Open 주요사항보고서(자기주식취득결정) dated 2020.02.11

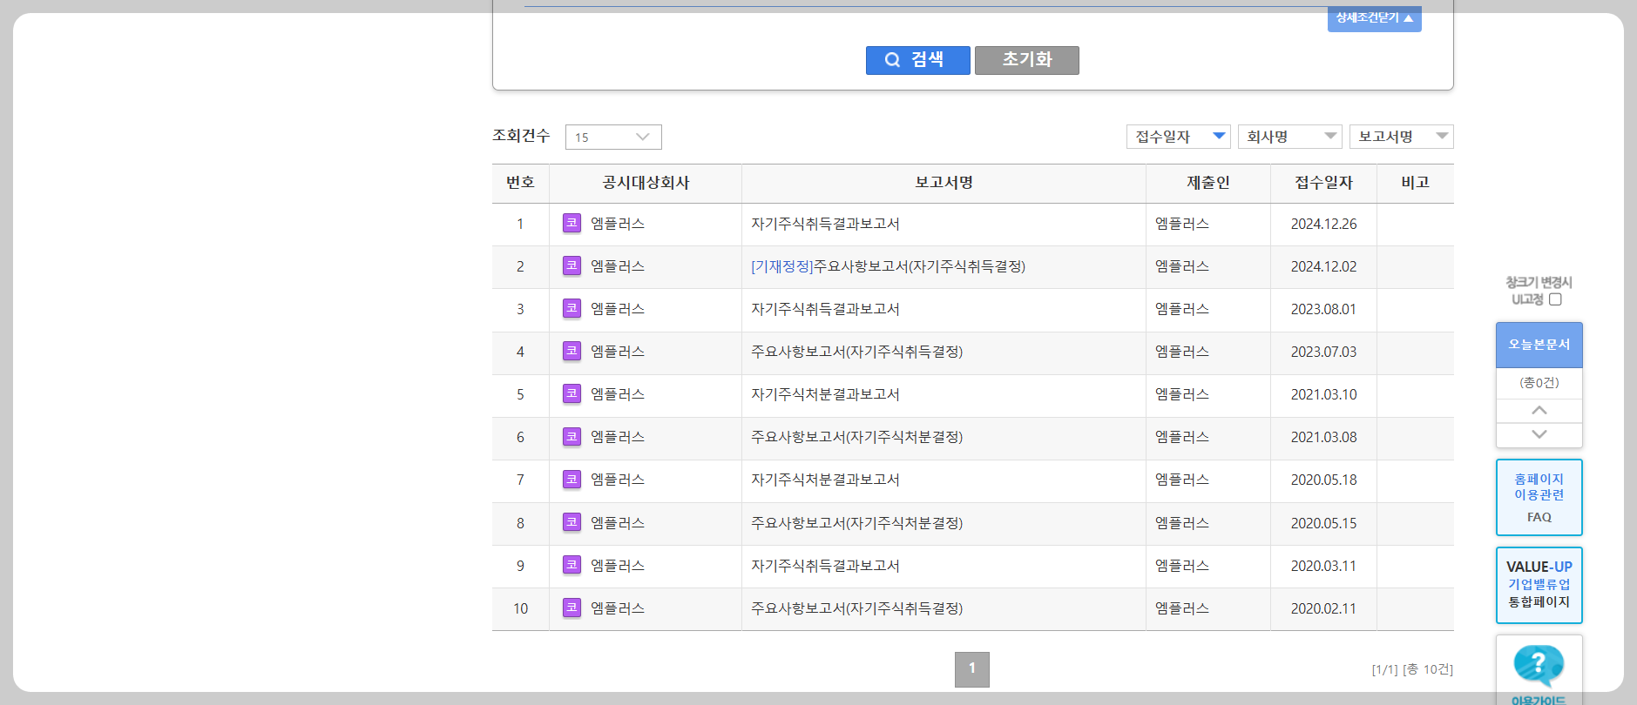[x=856, y=608]
